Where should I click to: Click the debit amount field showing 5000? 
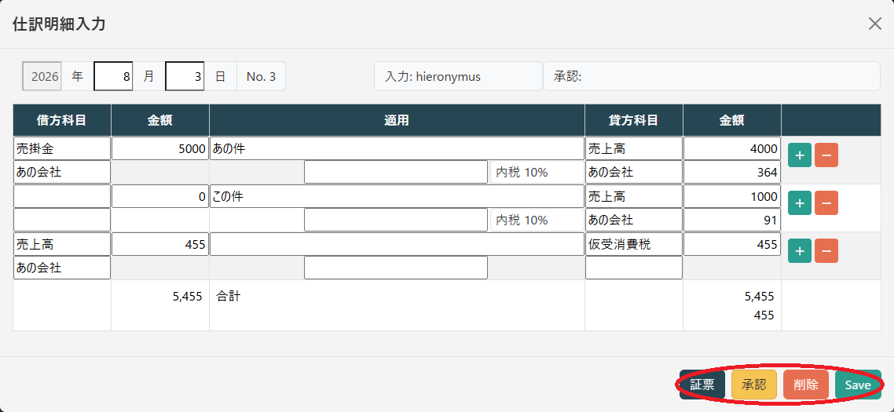pos(160,148)
